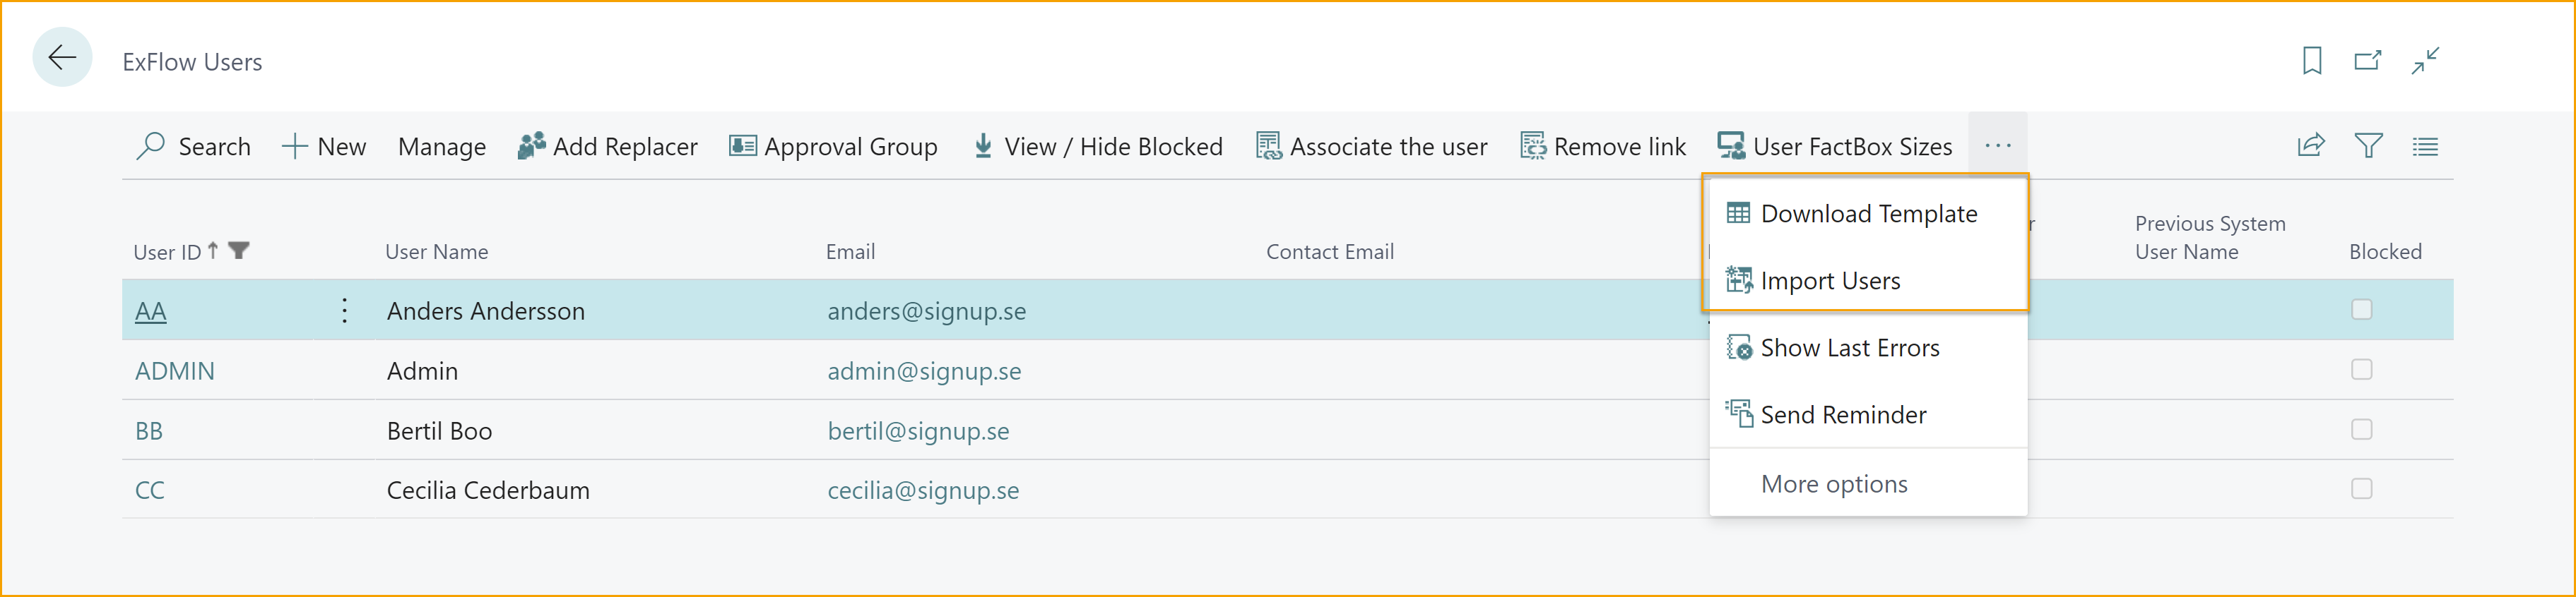The height and width of the screenshot is (597, 2576).
Task: Click Add Replacer action
Action: click(607, 147)
